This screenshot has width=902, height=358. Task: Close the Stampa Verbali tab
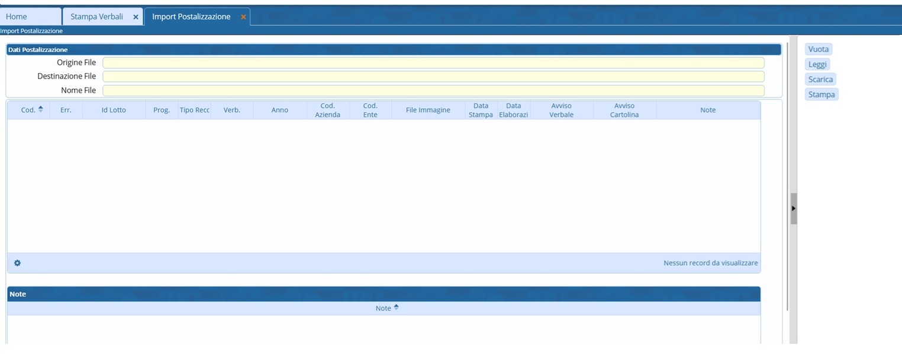click(136, 17)
